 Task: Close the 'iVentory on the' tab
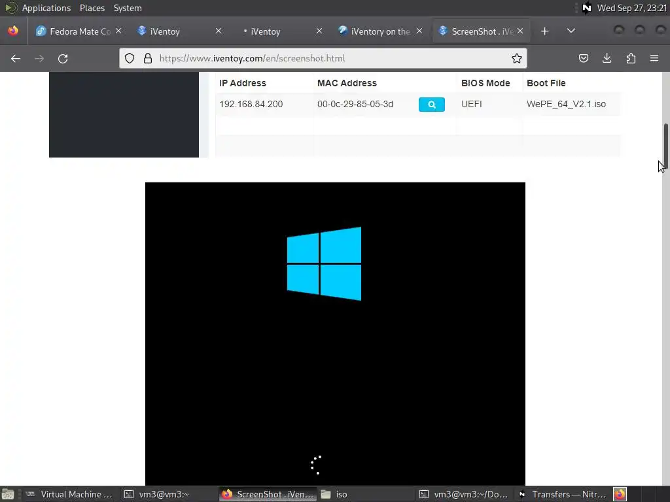[419, 31]
